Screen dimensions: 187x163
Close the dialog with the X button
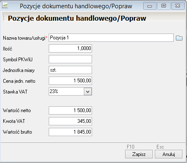[x=178, y=6]
